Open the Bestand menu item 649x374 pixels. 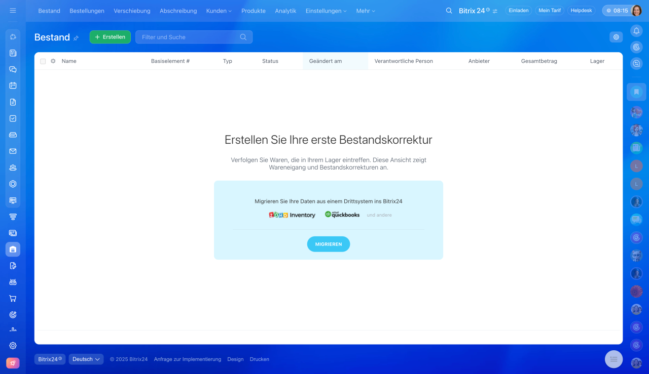(49, 11)
